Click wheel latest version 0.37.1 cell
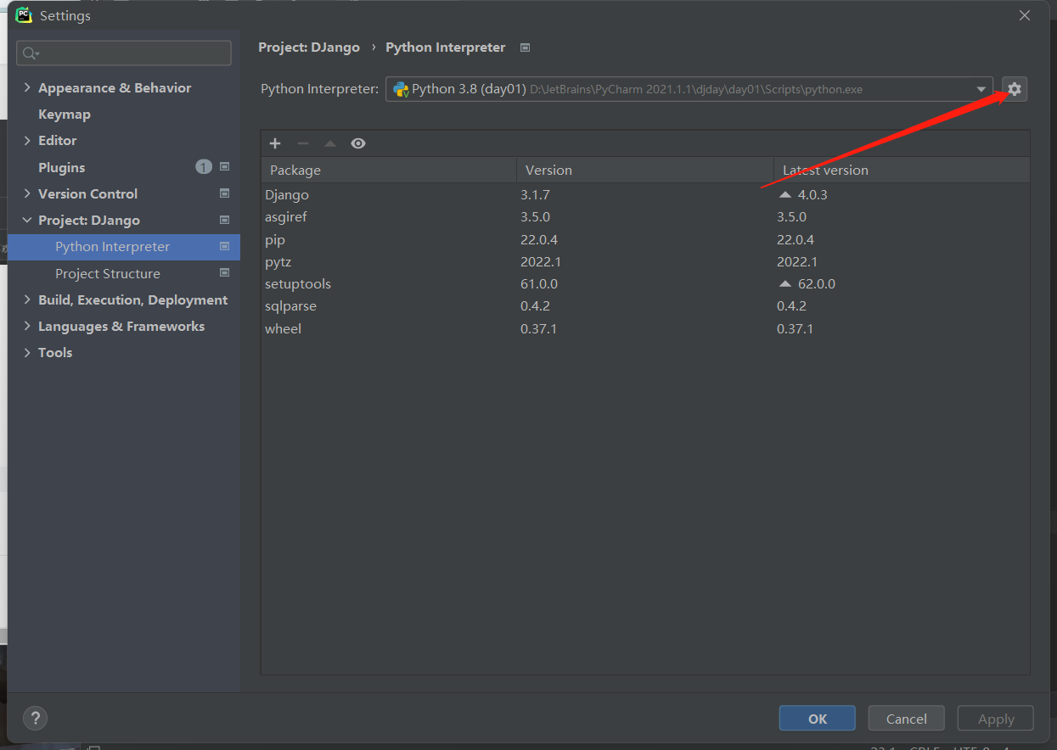The image size is (1057, 750). 795,328
